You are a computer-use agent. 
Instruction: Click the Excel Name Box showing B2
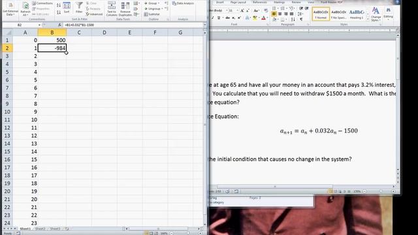click(20, 25)
